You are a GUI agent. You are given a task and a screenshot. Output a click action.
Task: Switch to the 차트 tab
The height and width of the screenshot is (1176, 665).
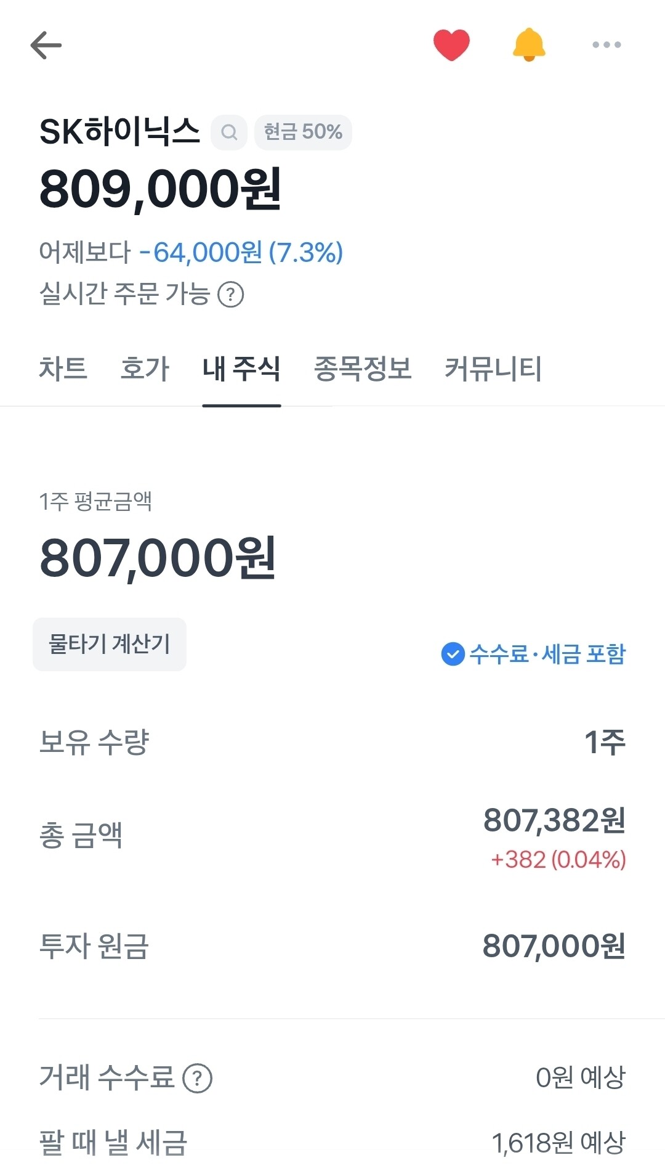coord(63,369)
